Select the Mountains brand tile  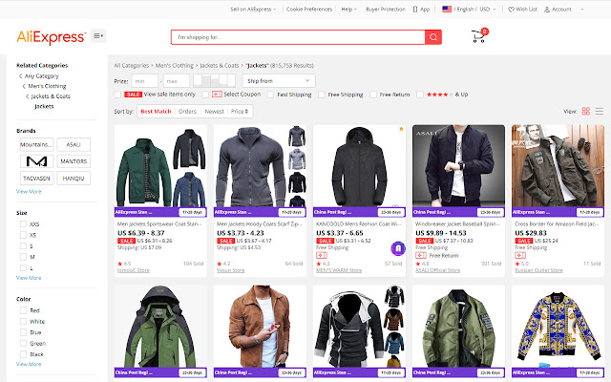tap(36, 144)
